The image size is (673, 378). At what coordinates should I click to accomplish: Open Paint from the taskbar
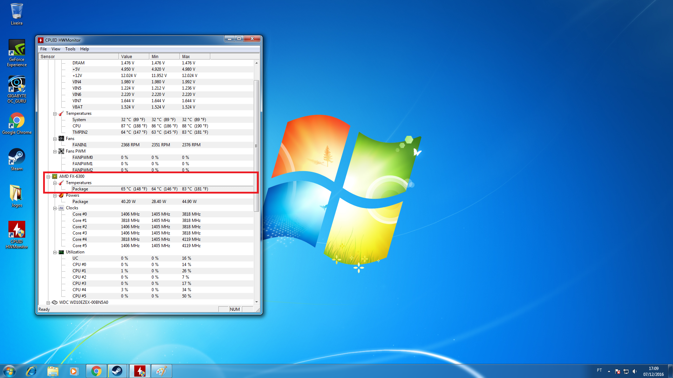pos(161,371)
